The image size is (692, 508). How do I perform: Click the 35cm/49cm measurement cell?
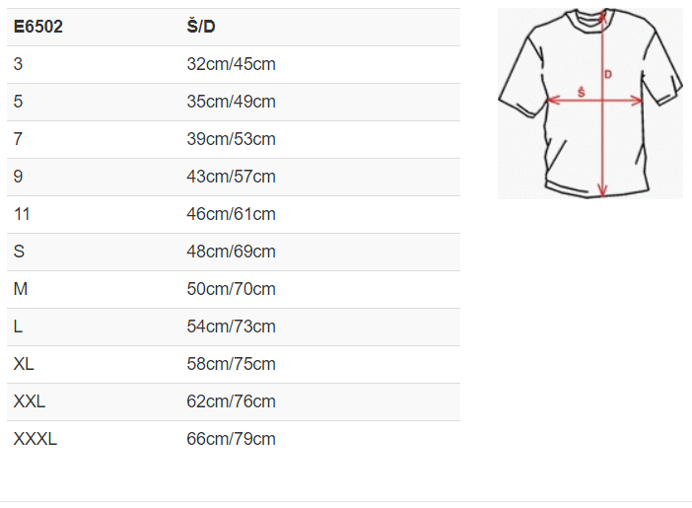click(x=231, y=102)
